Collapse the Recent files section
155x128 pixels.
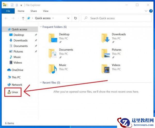point(41,82)
